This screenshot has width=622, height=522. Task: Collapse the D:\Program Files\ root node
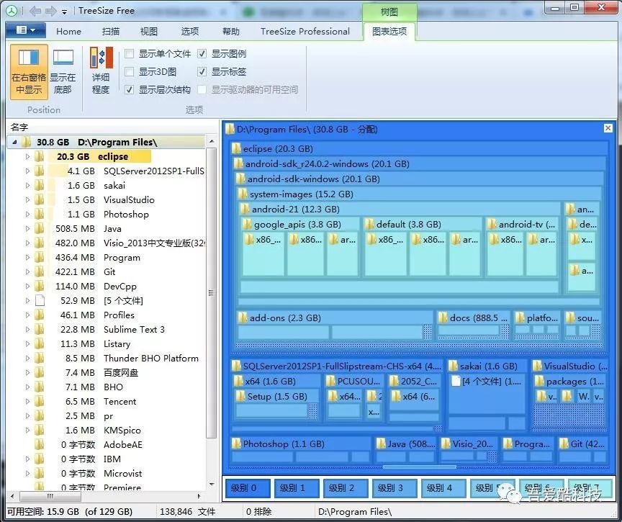[14, 142]
